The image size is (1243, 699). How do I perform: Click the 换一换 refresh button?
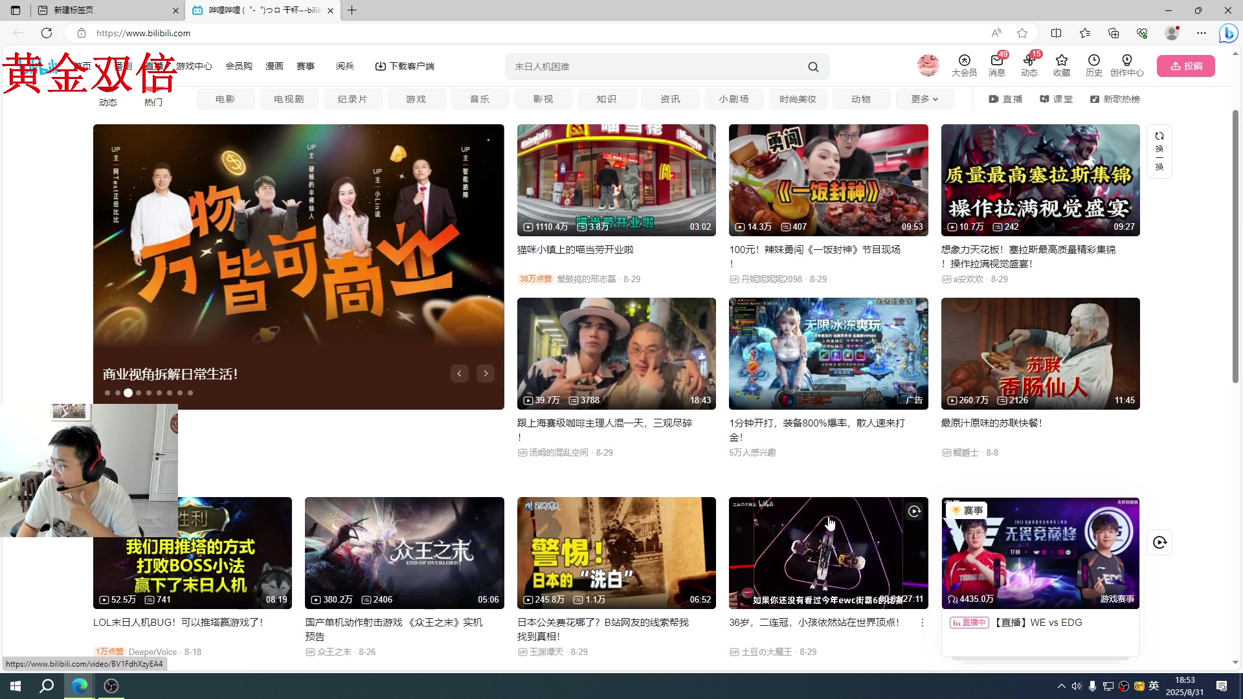[1159, 151]
